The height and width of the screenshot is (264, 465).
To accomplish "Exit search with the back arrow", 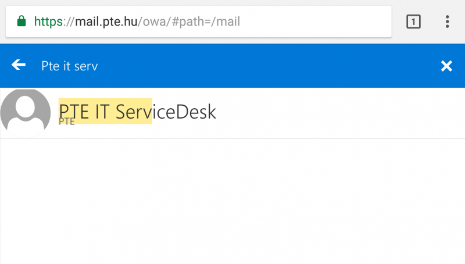I will 19,65.
